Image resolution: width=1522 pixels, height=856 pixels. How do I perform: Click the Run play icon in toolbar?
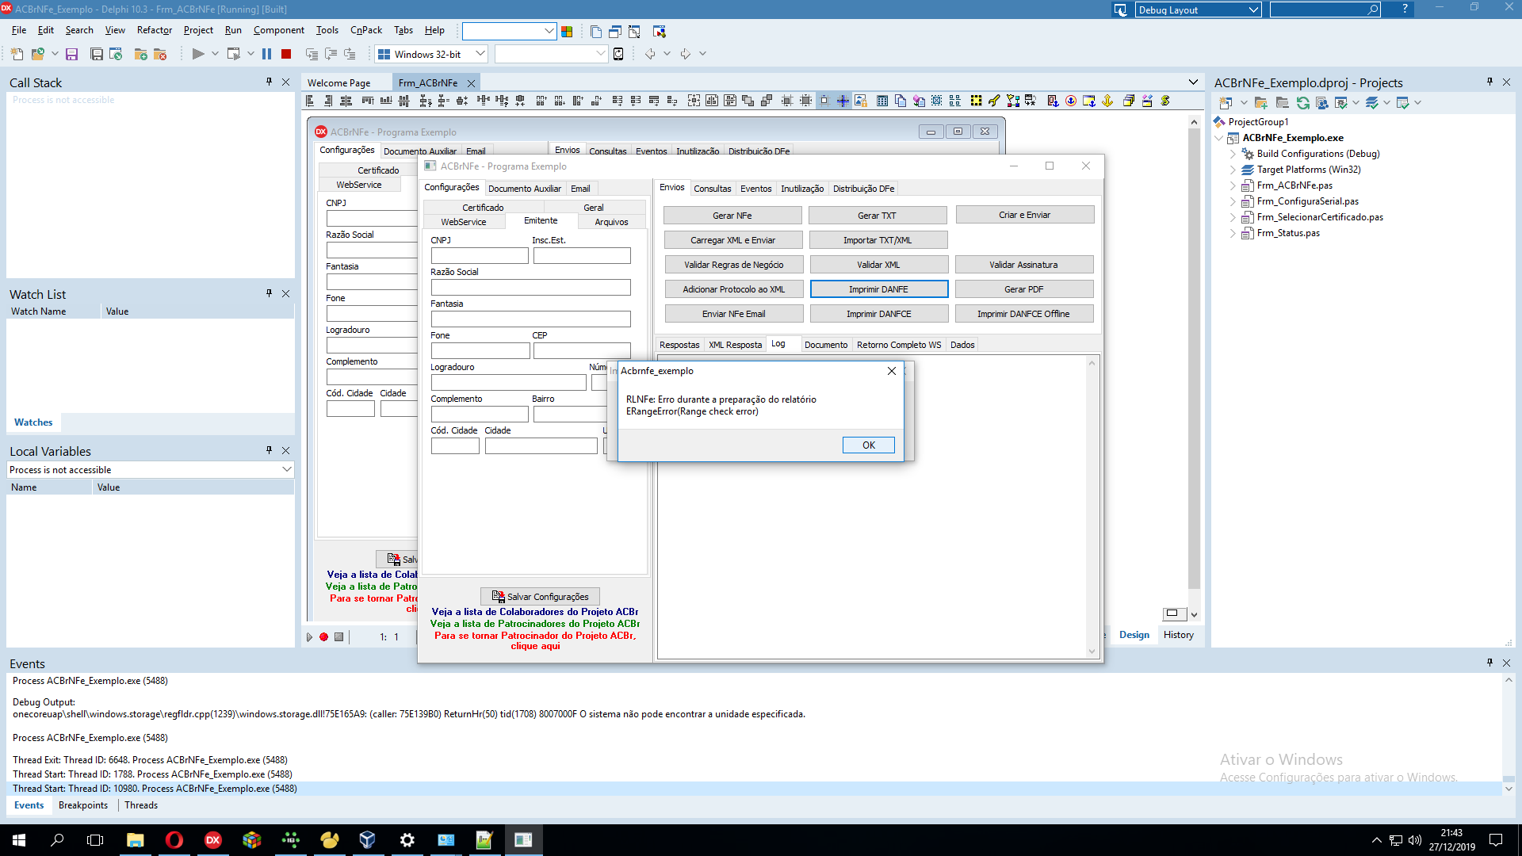tap(198, 54)
